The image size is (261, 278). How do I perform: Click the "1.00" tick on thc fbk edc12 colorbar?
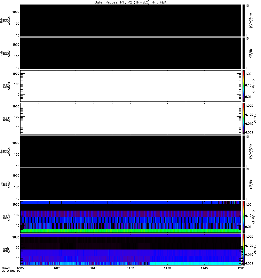[x=248, y=205]
